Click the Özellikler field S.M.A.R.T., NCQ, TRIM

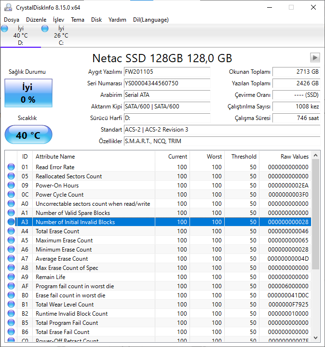click(x=222, y=141)
